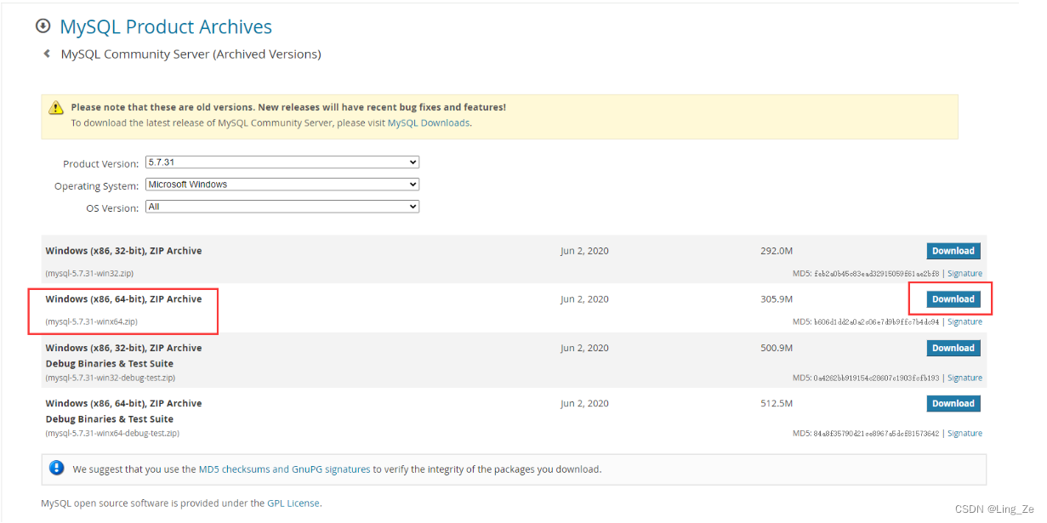Download the 64-bit Debug Binaries & Test Suite

pyautogui.click(x=953, y=403)
